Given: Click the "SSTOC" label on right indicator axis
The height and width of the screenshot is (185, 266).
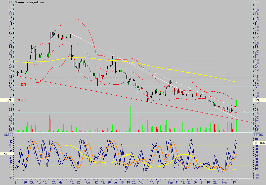Looking at the screenshot, I should click(x=258, y=135).
